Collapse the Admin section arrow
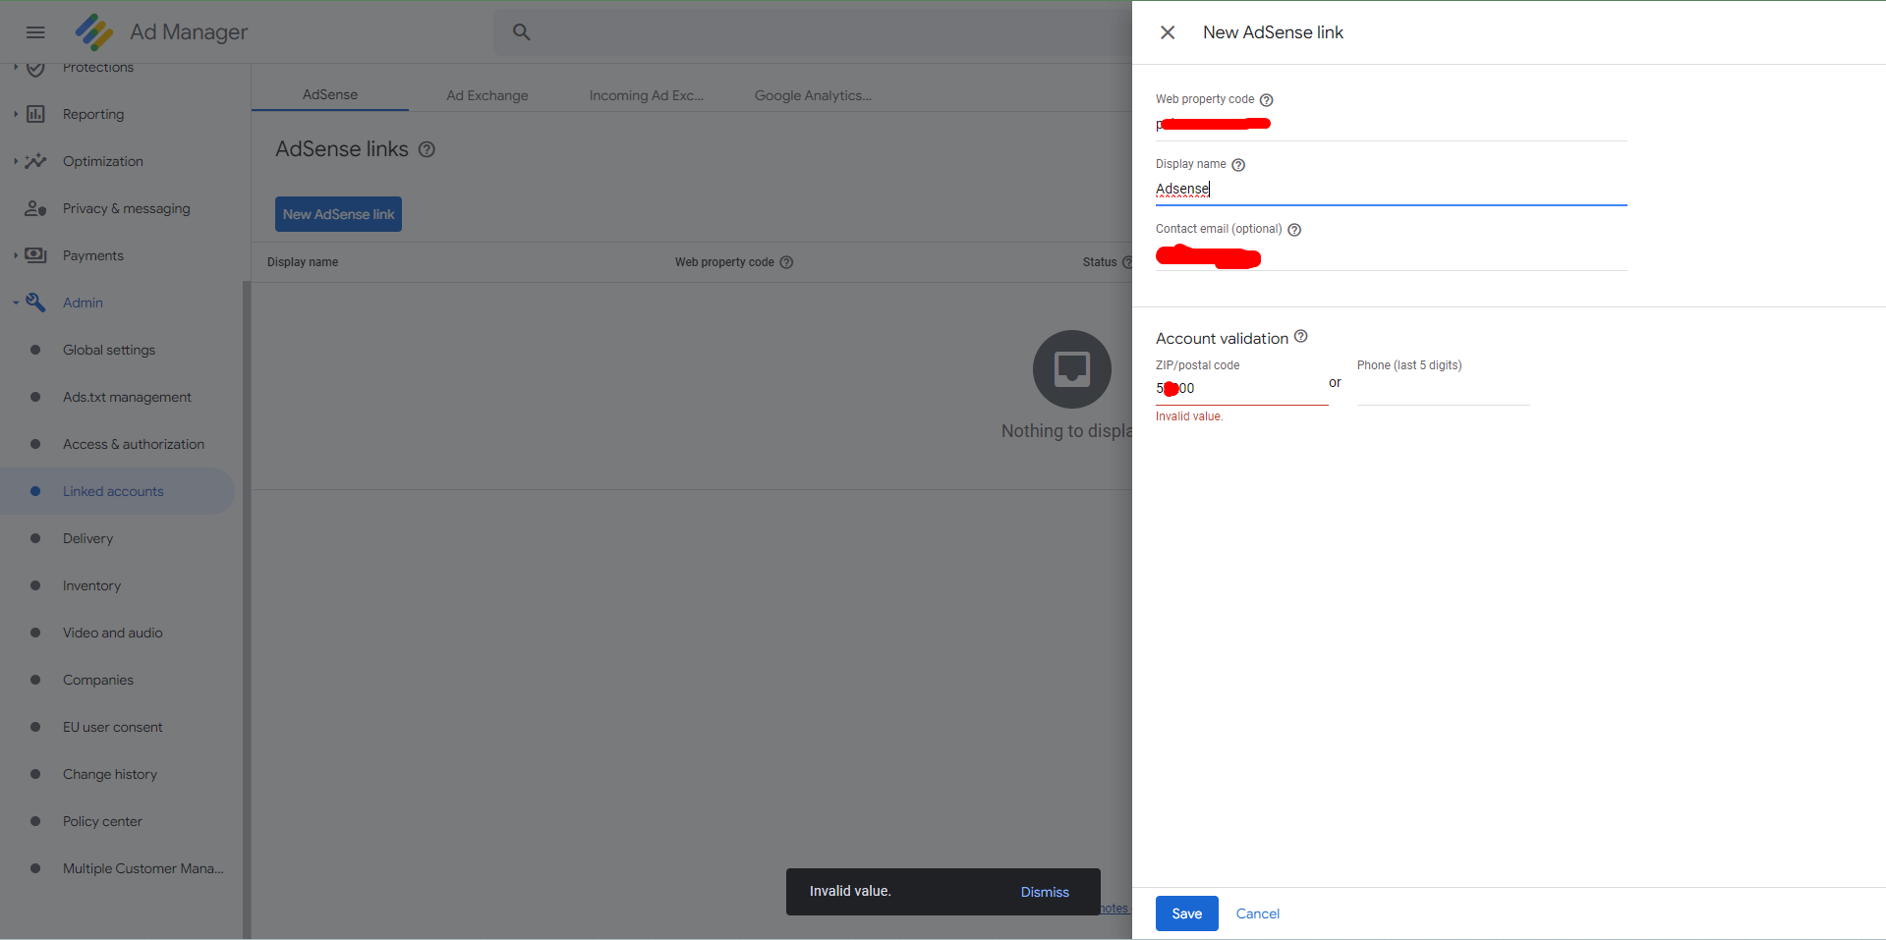The width and height of the screenshot is (1886, 940). pos(16,303)
